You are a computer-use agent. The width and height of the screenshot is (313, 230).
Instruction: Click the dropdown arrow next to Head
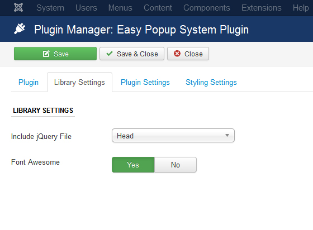[x=227, y=136]
